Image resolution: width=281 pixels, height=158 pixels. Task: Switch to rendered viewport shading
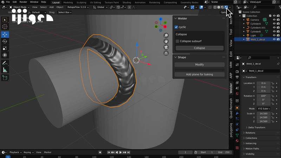[x=226, y=7]
